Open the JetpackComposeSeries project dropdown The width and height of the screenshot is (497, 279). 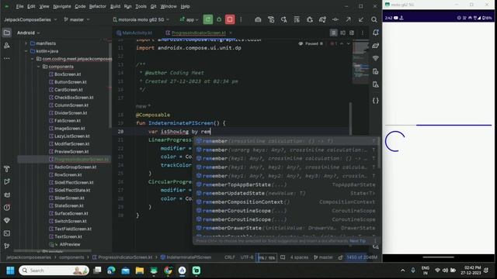point(30,19)
